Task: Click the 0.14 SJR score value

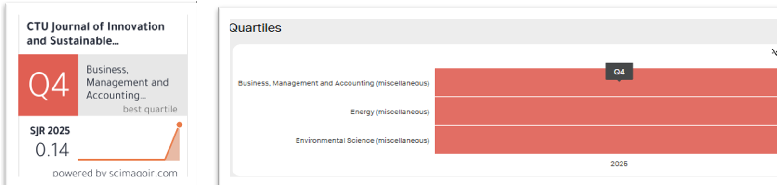Action: pyautogui.click(x=52, y=150)
